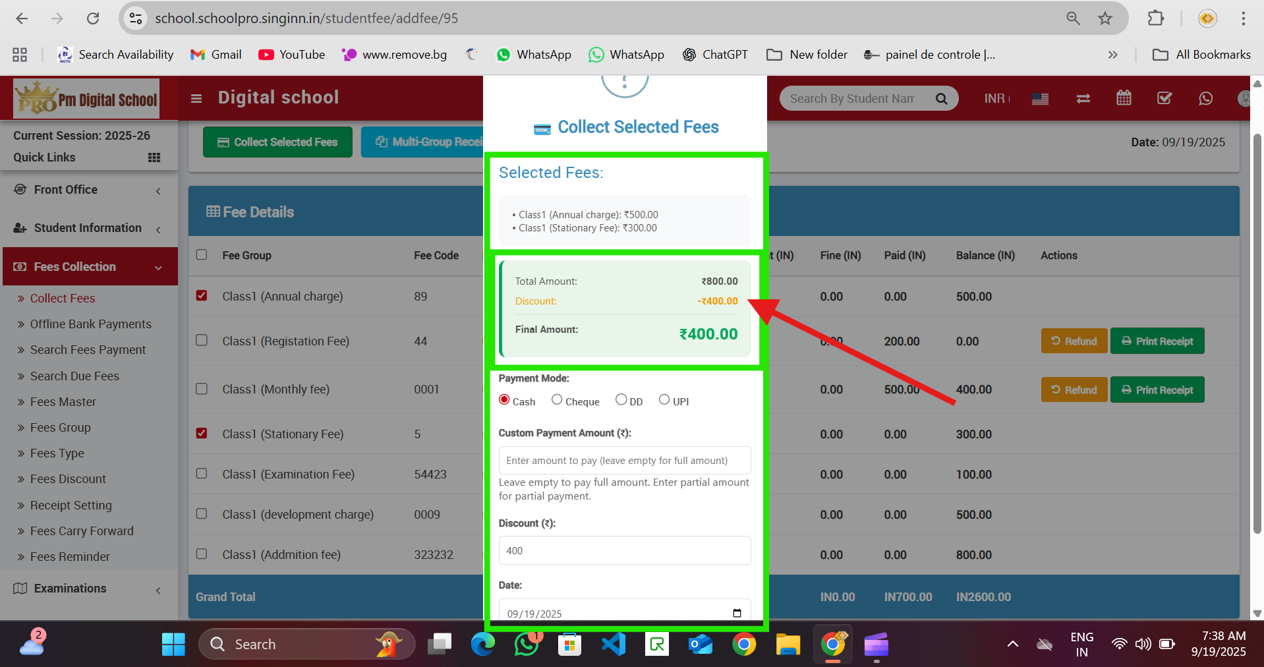
Task: Click the switch arrows icon in the header
Action: pos(1083,98)
